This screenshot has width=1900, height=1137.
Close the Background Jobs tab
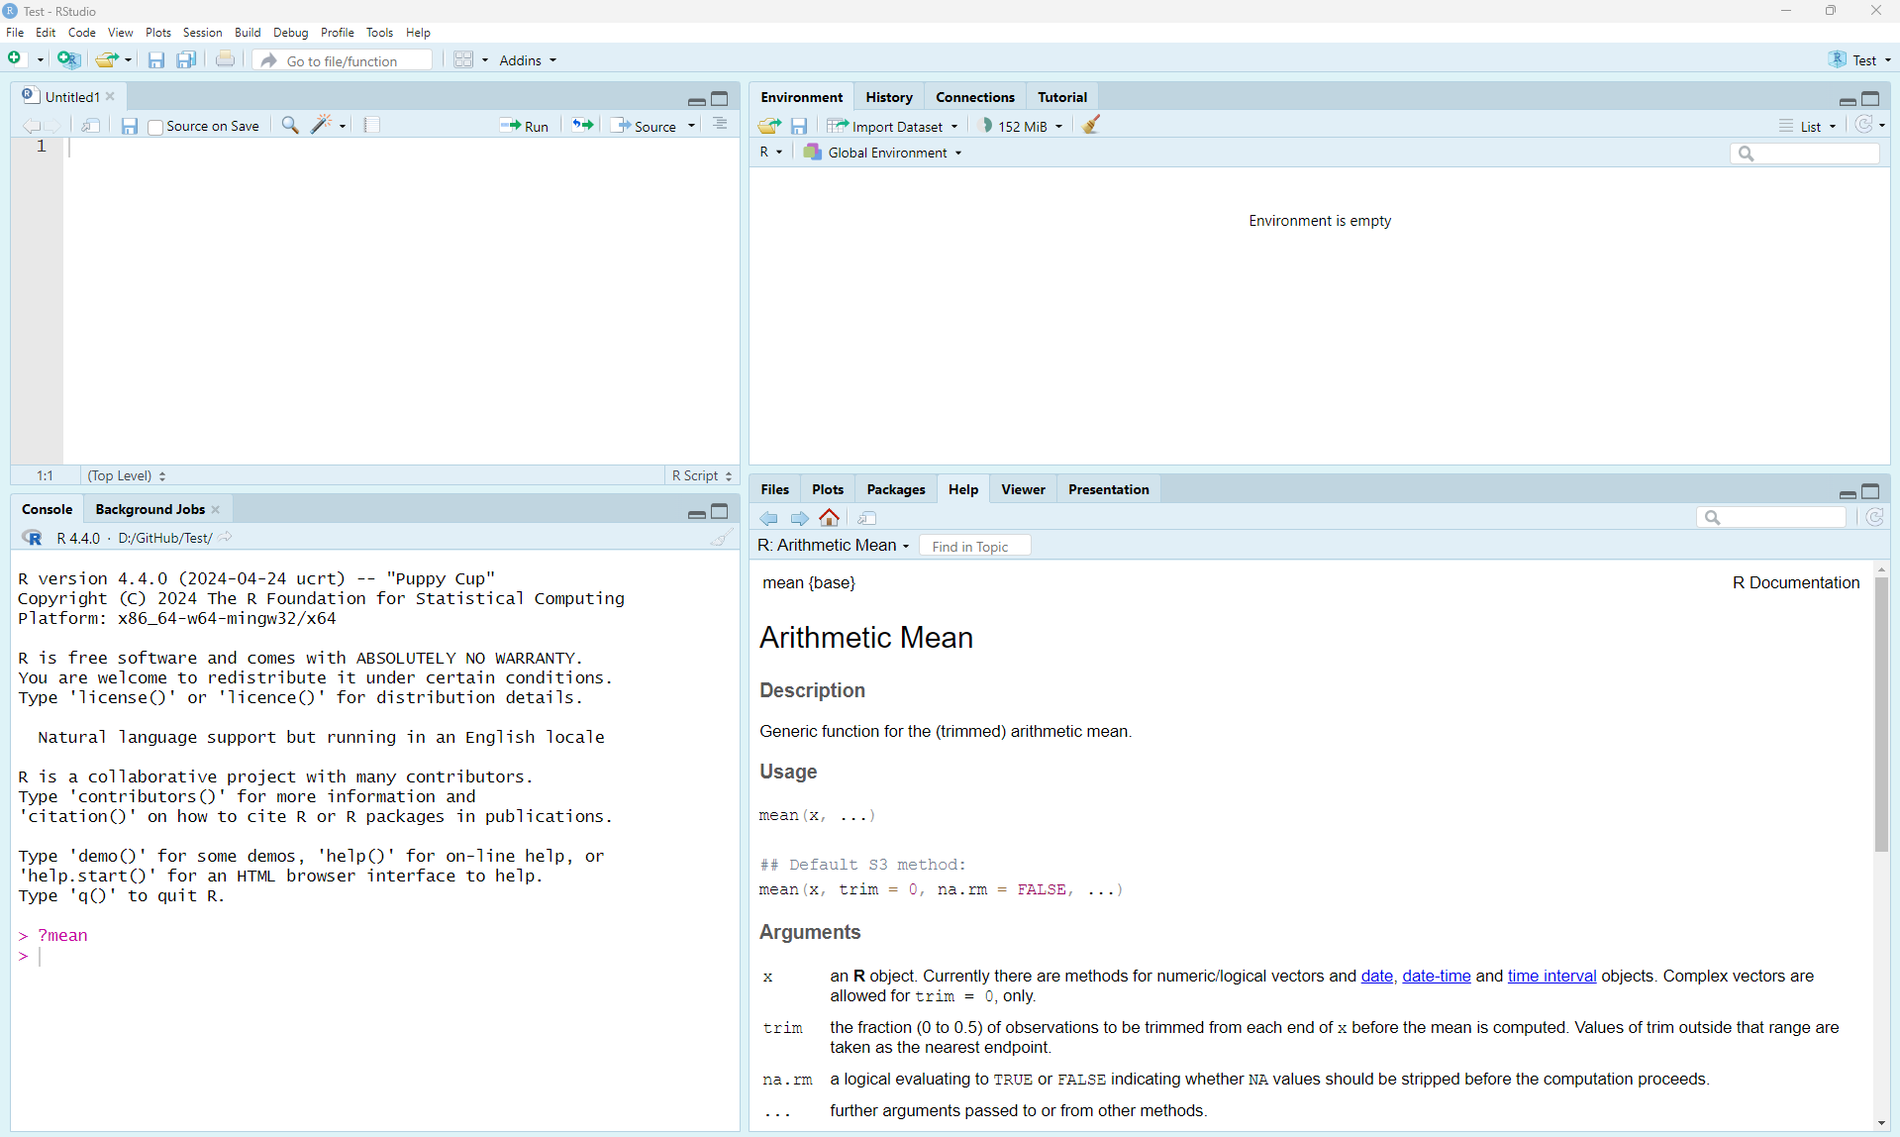(x=216, y=509)
